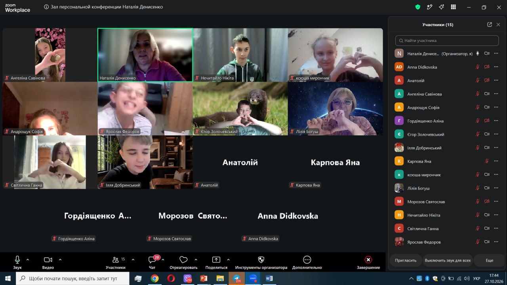Mute your microphone with Звук

pyautogui.click(x=17, y=262)
